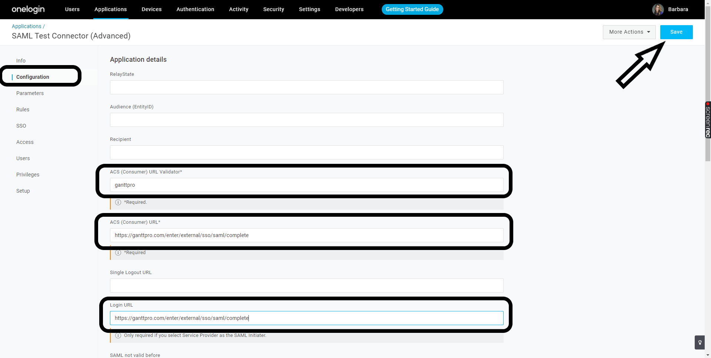This screenshot has width=711, height=358.
Task: Select the Configuration sidebar tab
Action: (x=33, y=77)
